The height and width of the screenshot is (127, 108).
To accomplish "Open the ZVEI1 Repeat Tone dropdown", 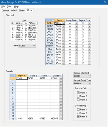I will point(90,32).
